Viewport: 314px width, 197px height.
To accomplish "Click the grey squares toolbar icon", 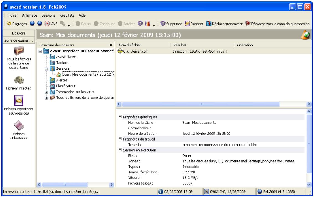I will (x=63, y=24).
